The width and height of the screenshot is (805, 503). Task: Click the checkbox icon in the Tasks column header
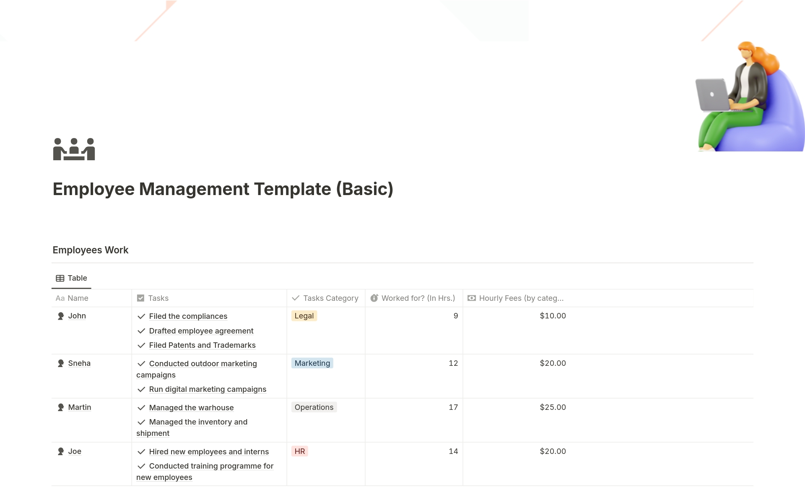tap(141, 298)
